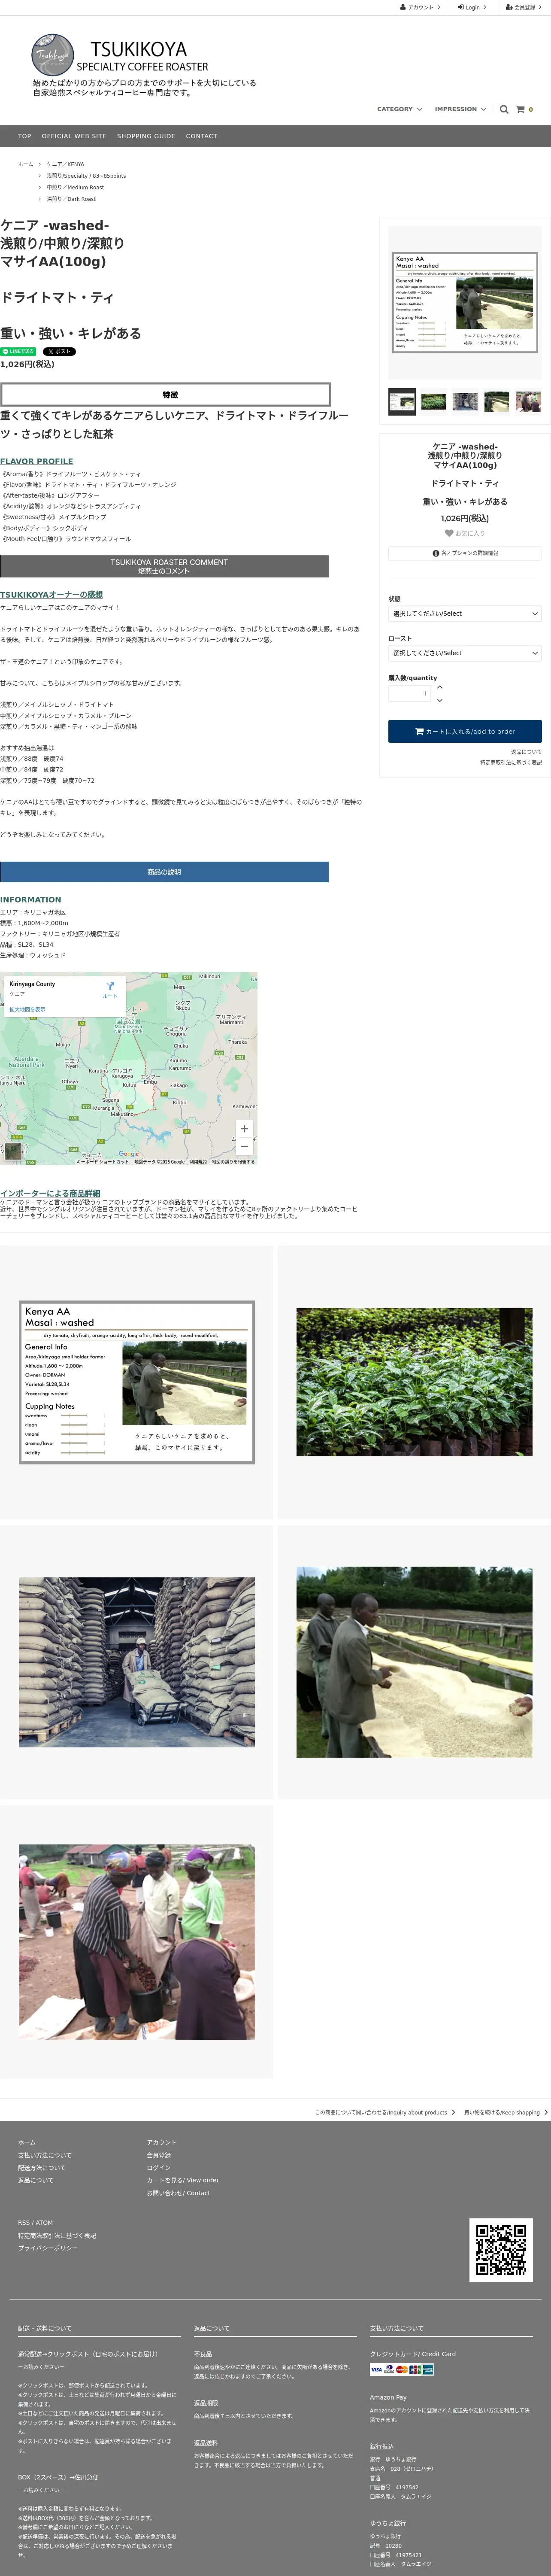Click TSUKIKOYA ROASTER COMMENT header bar

tap(164, 566)
